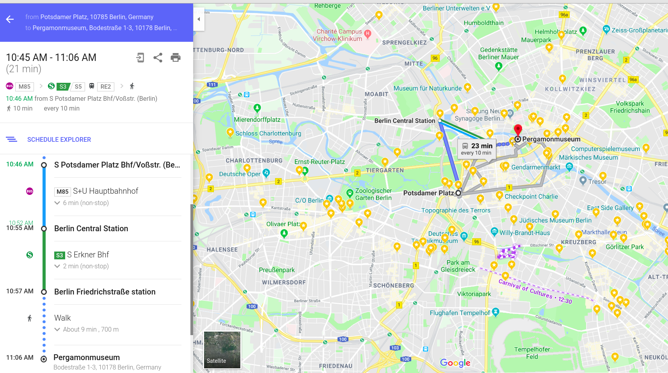Click the Carnival of Cultures event label

(x=535, y=291)
